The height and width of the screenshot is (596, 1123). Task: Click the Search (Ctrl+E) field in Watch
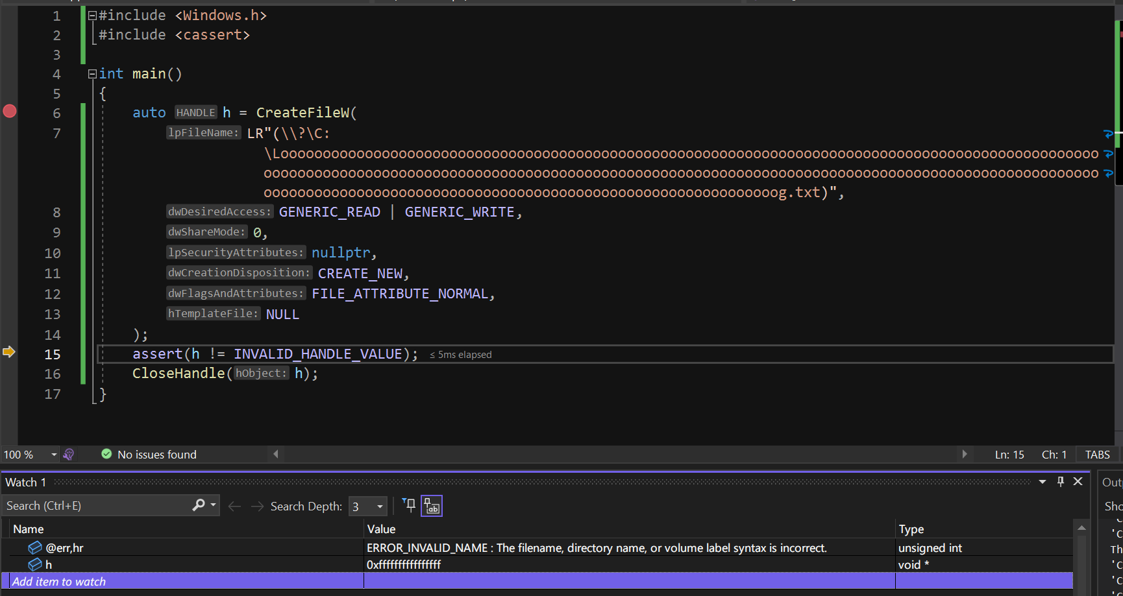point(97,506)
